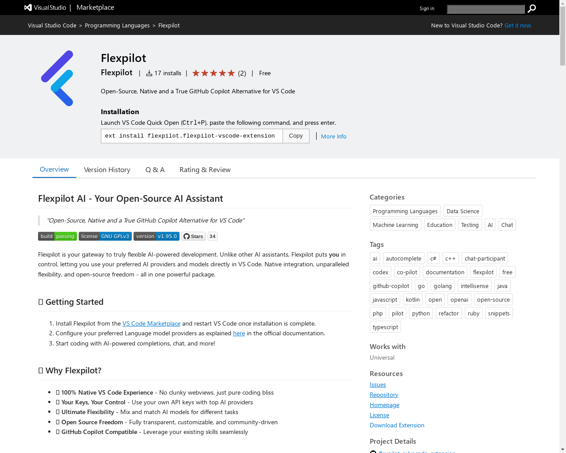The height and width of the screenshot is (453, 566).
Task: Click the typescript tag
Action: pyautogui.click(x=385, y=327)
